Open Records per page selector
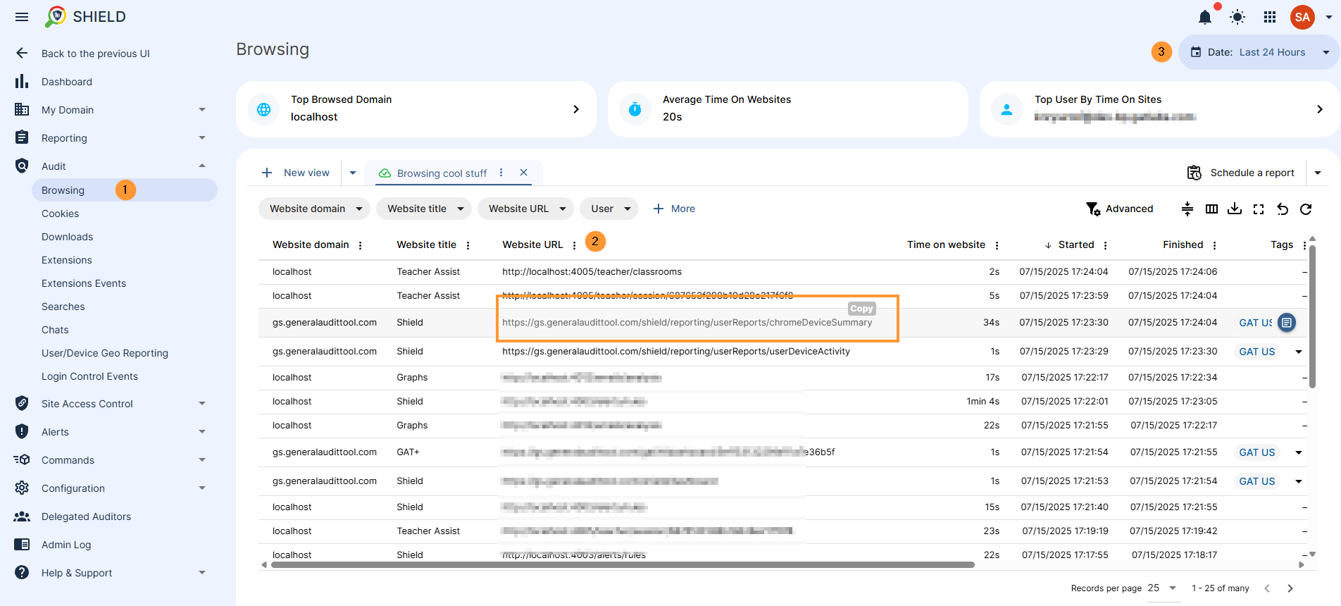The width and height of the screenshot is (1341, 606). point(1162,588)
